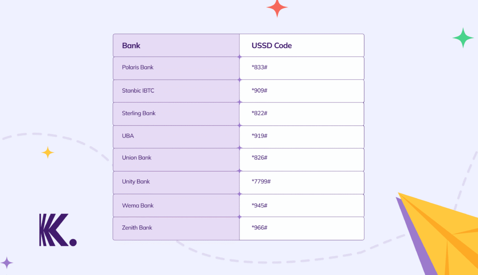The width and height of the screenshot is (478, 275).
Task: Click the *909# USSD code
Action: coord(260,90)
